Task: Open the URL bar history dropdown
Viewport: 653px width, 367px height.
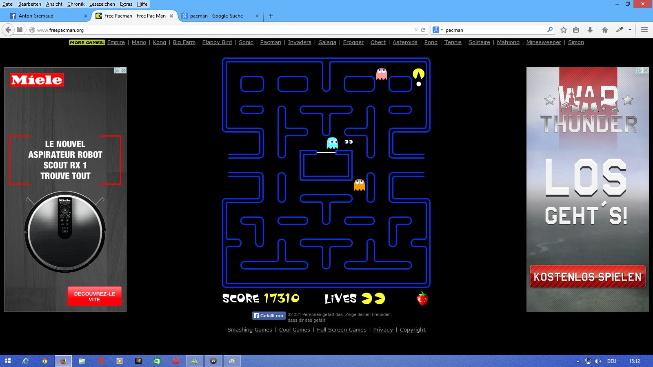Action: [x=416, y=30]
